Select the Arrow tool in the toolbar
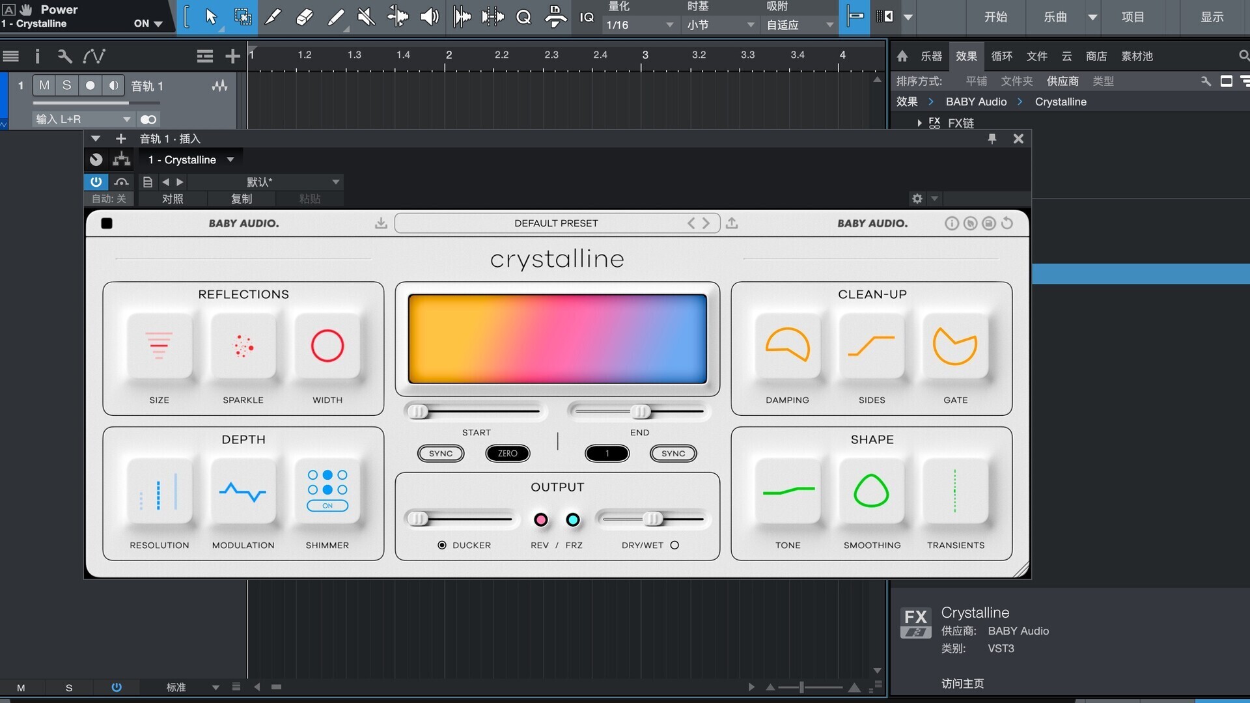 click(210, 16)
